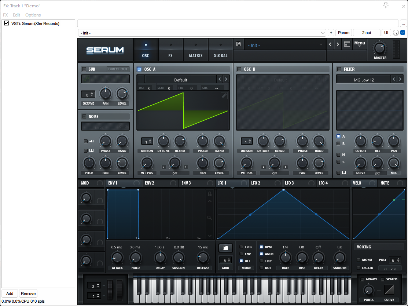Switch to the GLOBAL tab
The width and height of the screenshot is (408, 306).
click(x=220, y=50)
